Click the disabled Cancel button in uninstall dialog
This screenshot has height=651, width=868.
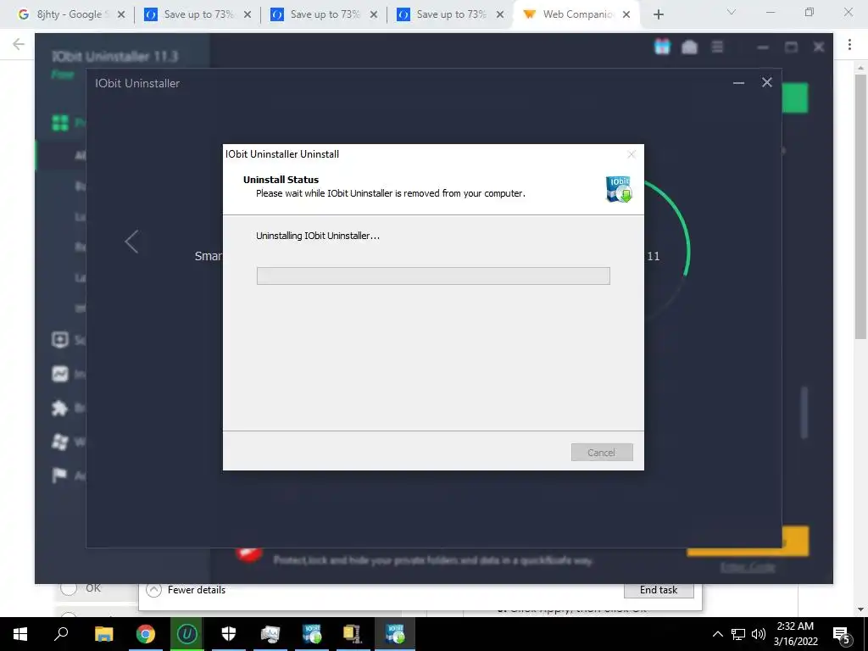[x=602, y=453]
